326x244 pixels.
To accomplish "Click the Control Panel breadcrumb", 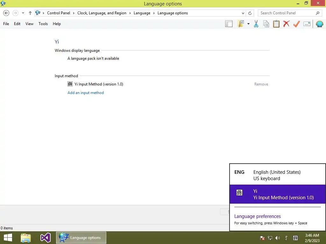I will click(x=59, y=13).
